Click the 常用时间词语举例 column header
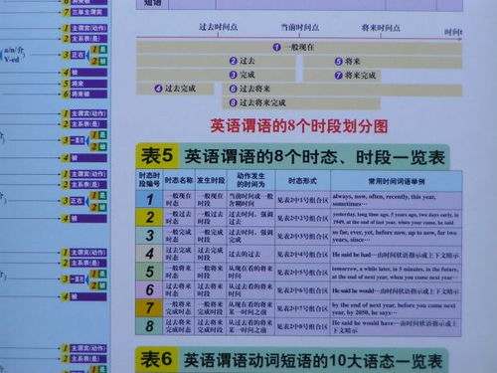This screenshot has width=497, height=373. point(397,181)
